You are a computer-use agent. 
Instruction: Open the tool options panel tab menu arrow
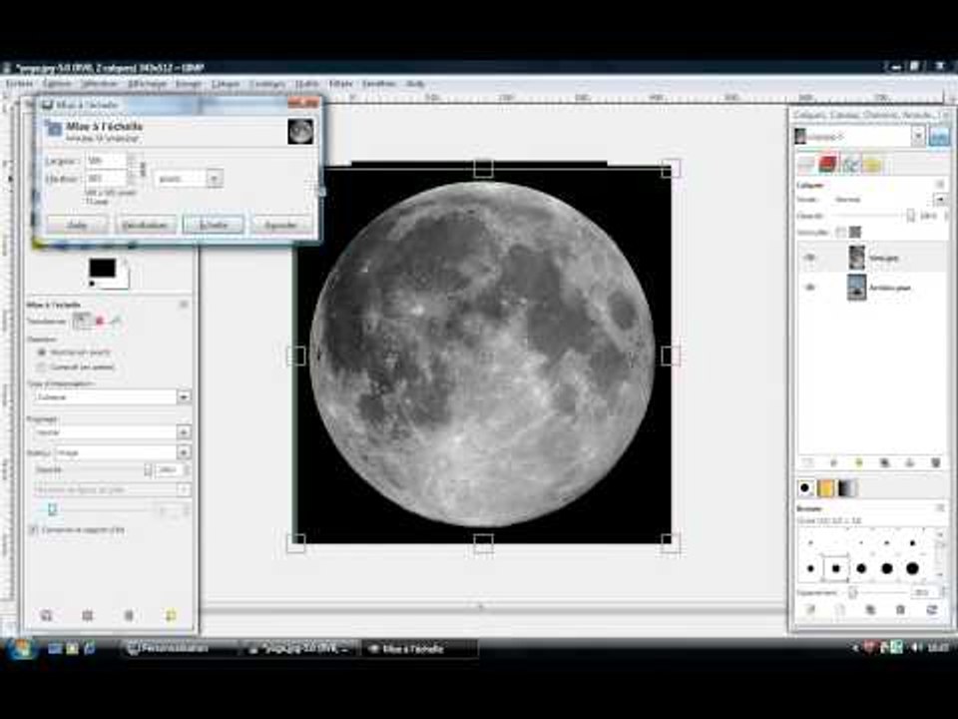click(x=184, y=304)
